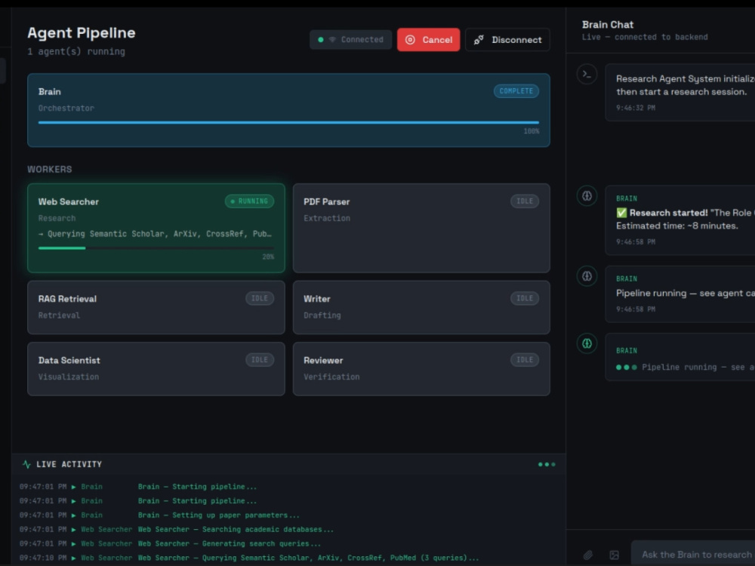
Task: Click the Connected status indicator
Action: [x=350, y=40]
